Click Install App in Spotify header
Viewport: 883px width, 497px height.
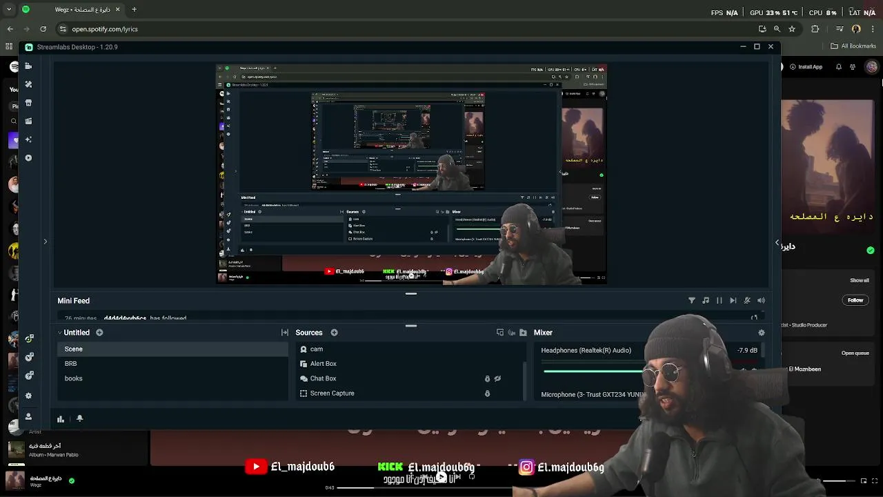(x=805, y=67)
